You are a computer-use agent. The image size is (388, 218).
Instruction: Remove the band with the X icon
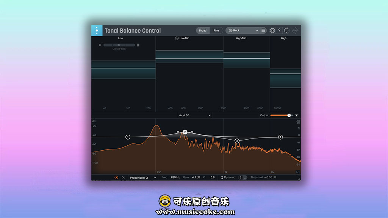pos(123,178)
